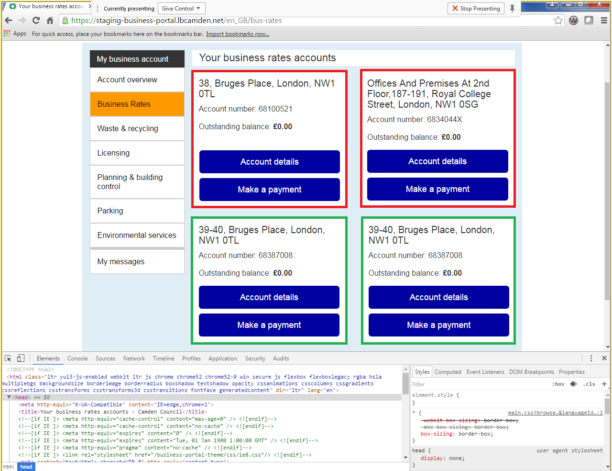Open Environmental services menu item
The width and height of the screenshot is (612, 471).
(x=137, y=235)
